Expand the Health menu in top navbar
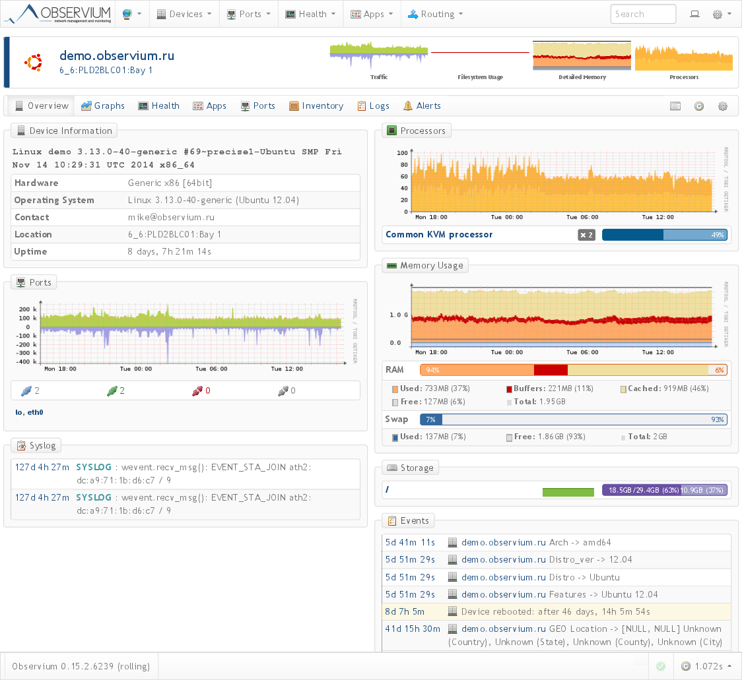Screen dimensions: 742x680 click(310, 15)
